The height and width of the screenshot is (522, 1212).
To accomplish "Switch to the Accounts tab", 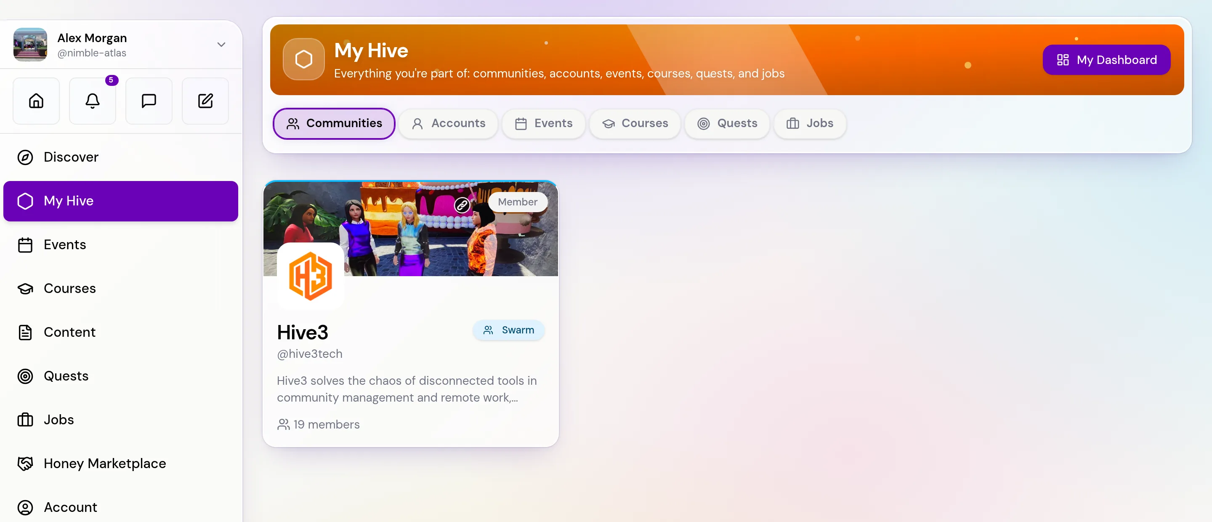I will (448, 123).
